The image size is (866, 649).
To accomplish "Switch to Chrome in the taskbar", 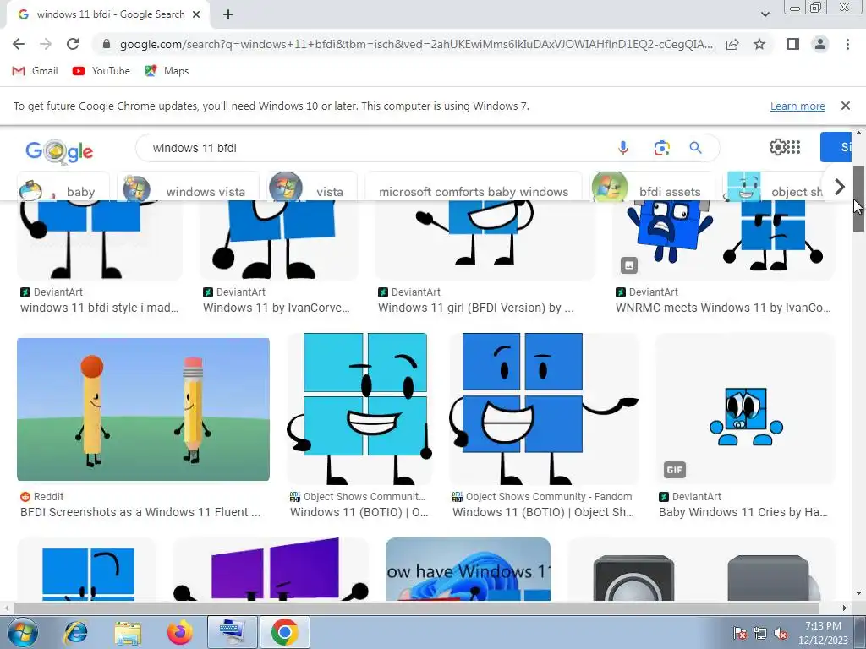I will (284, 632).
